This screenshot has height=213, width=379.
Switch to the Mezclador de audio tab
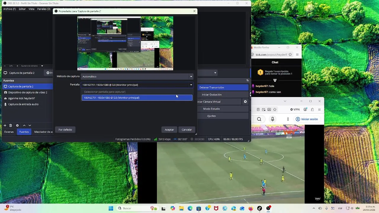click(43, 132)
